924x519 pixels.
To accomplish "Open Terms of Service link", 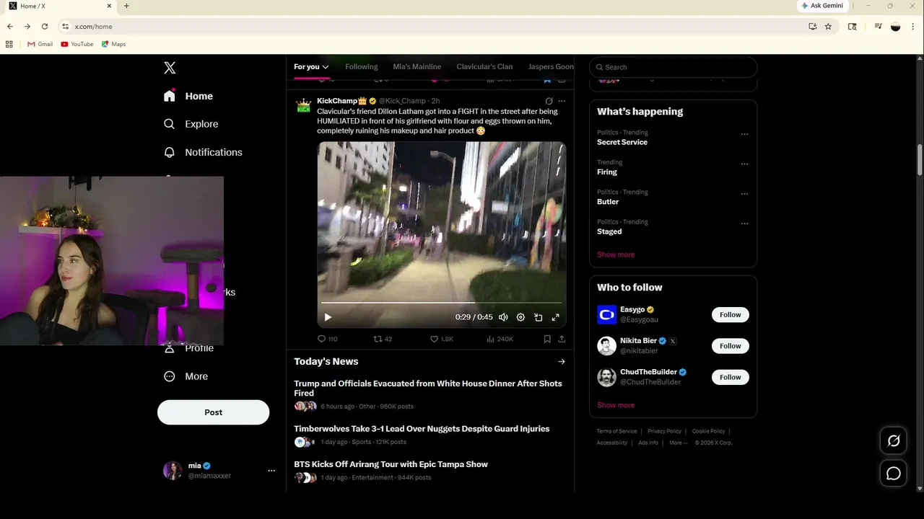I will 616,431.
